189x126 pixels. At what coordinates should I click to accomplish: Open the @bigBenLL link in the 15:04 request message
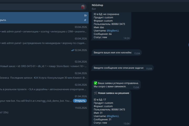click(113, 116)
